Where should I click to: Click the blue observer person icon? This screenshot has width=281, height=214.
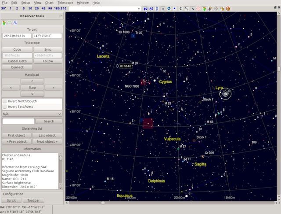pyautogui.click(x=15, y=22)
